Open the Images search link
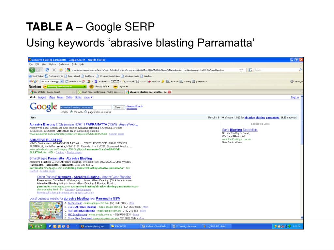 pos(42,97)
